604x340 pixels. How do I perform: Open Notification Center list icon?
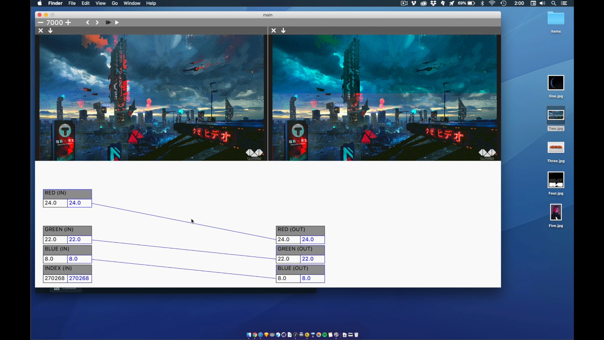[564, 3]
